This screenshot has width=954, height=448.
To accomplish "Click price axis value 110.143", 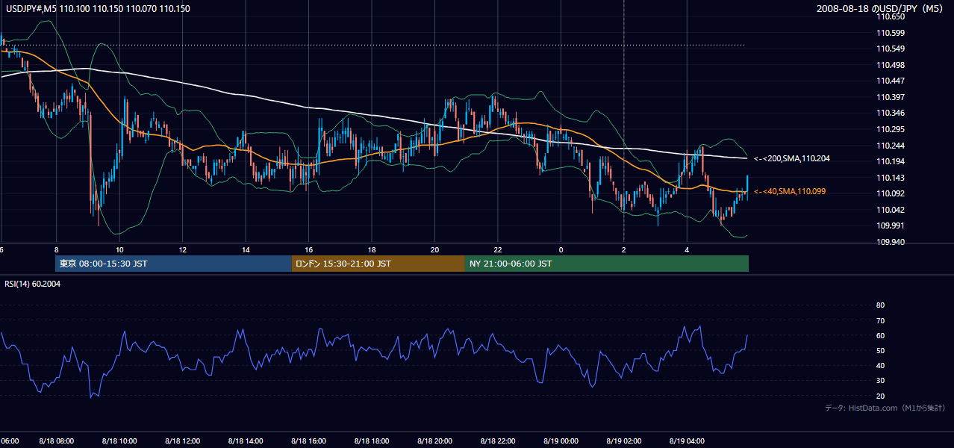I will (892, 178).
